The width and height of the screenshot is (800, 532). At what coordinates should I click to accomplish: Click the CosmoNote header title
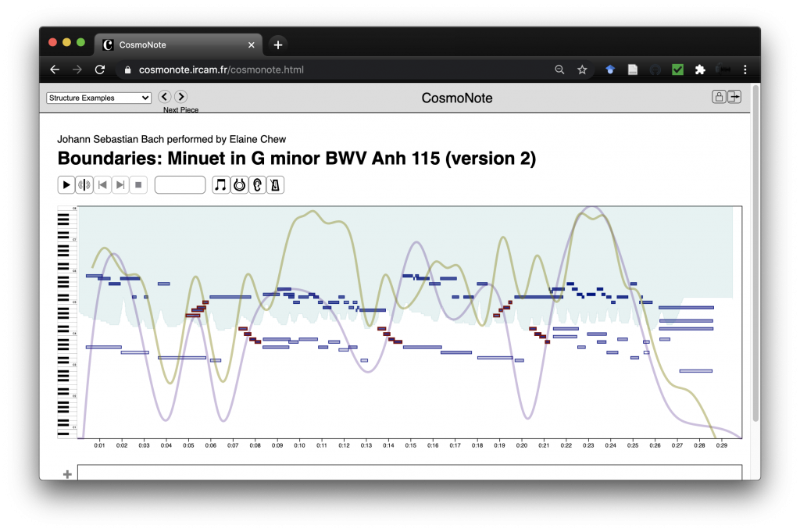pyautogui.click(x=456, y=98)
